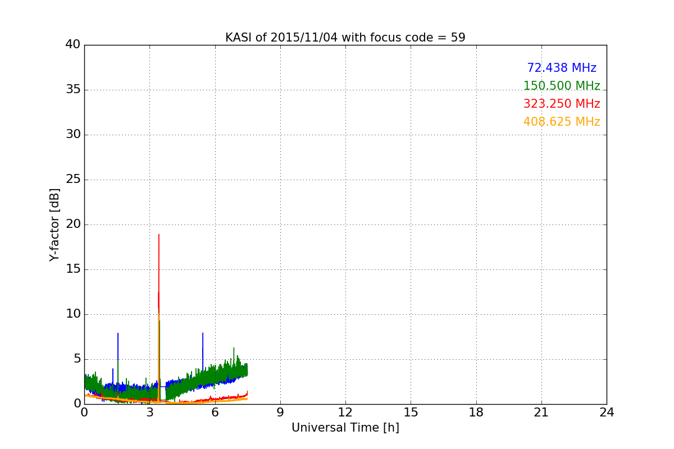
Task: Select the blue 72.438 MHz legend label
Action: (x=562, y=68)
